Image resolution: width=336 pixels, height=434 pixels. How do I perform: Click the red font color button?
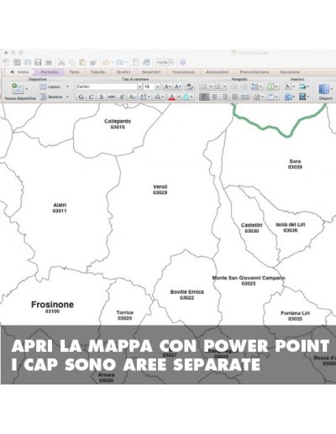171,97
